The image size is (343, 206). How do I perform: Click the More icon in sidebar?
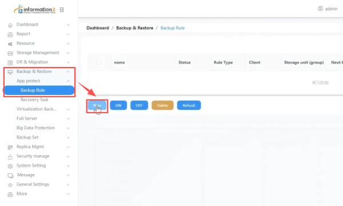[10, 195]
